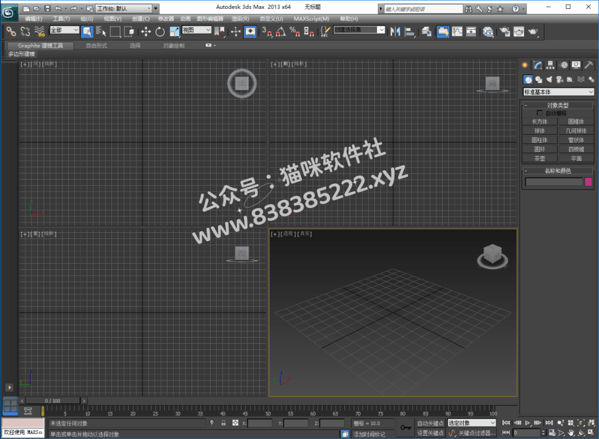
Task: Toggle the selection lock padlock
Action: (224, 423)
